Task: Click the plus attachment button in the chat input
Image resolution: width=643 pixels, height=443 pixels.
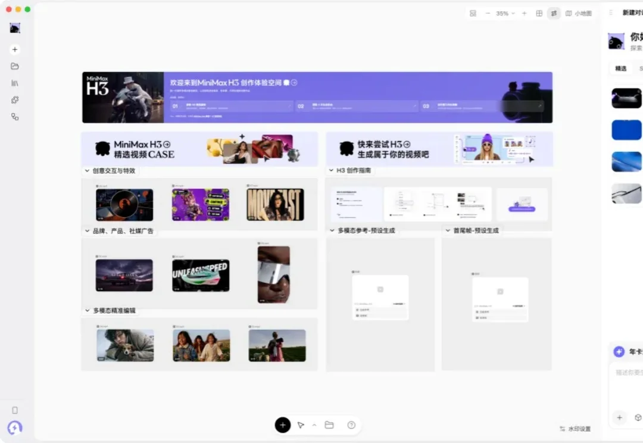Action: (x=620, y=417)
